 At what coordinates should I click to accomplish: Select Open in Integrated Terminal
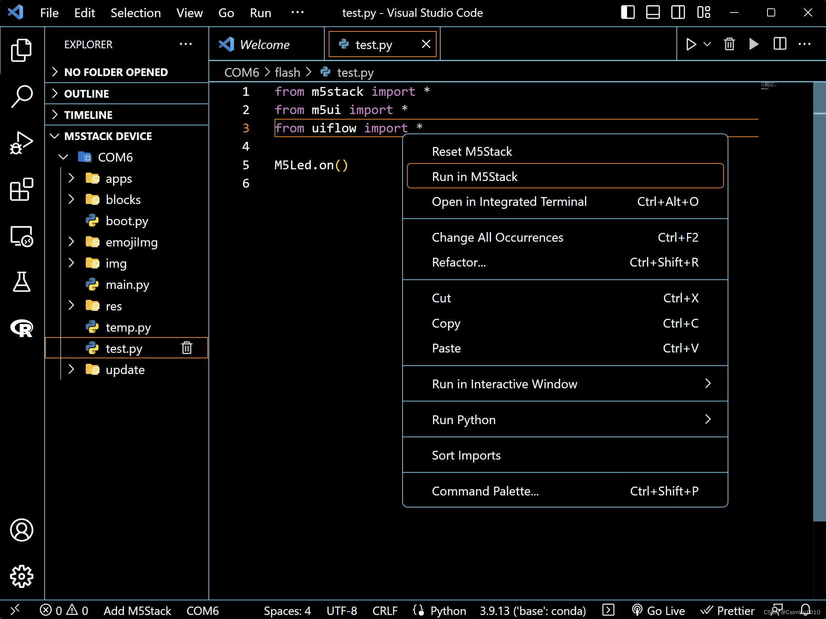point(565,201)
